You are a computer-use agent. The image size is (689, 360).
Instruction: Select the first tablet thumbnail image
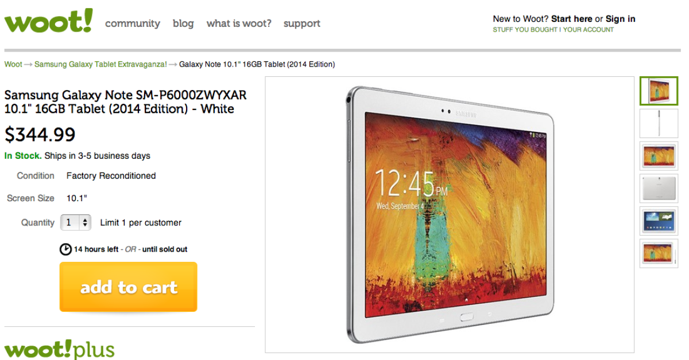(659, 91)
